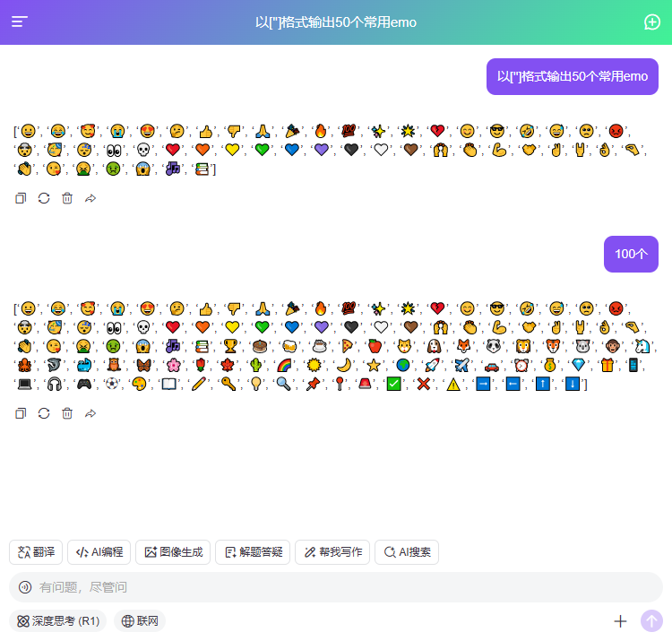This screenshot has height=641, width=672.
Task: Click the panda emoji in second response
Action: pos(494,345)
